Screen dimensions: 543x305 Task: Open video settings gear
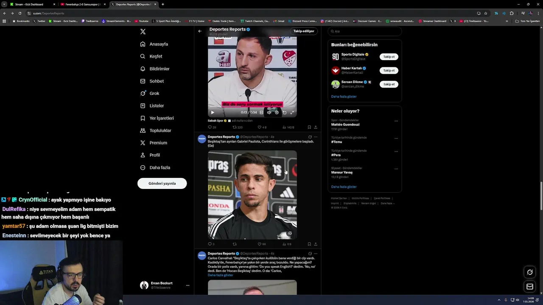tap(277, 112)
